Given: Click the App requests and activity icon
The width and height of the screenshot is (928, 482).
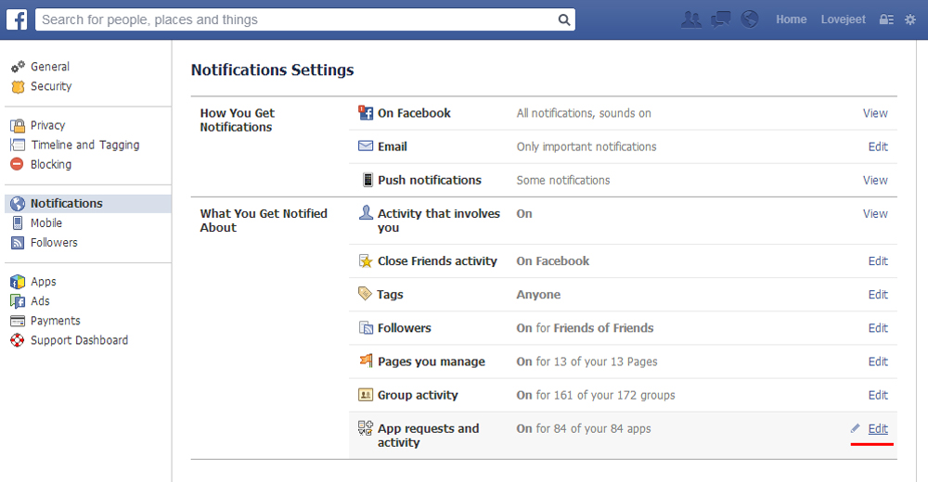Looking at the screenshot, I should tap(366, 427).
